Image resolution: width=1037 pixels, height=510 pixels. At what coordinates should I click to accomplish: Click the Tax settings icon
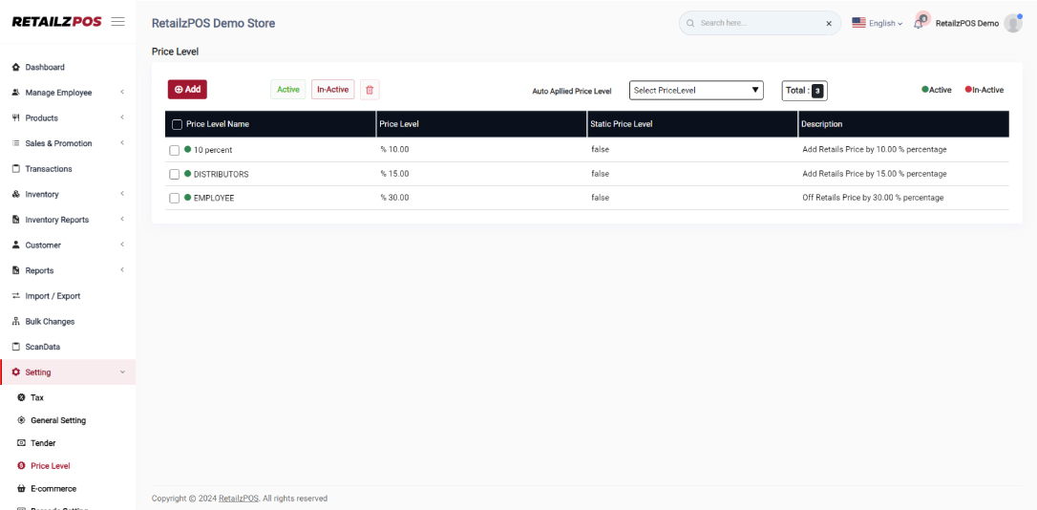pyautogui.click(x=21, y=397)
